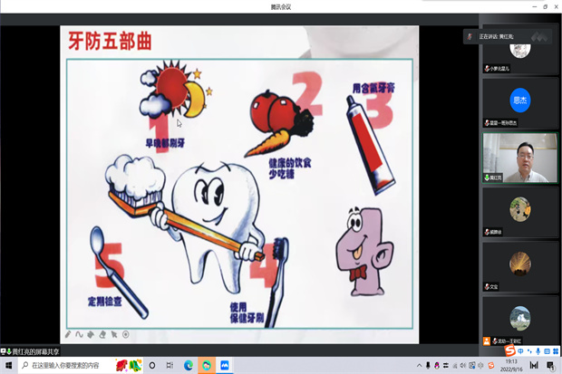Viewport: 562px width, 374px height.
Task: Select the pen annotation tool below the slide
Action: tap(68, 334)
